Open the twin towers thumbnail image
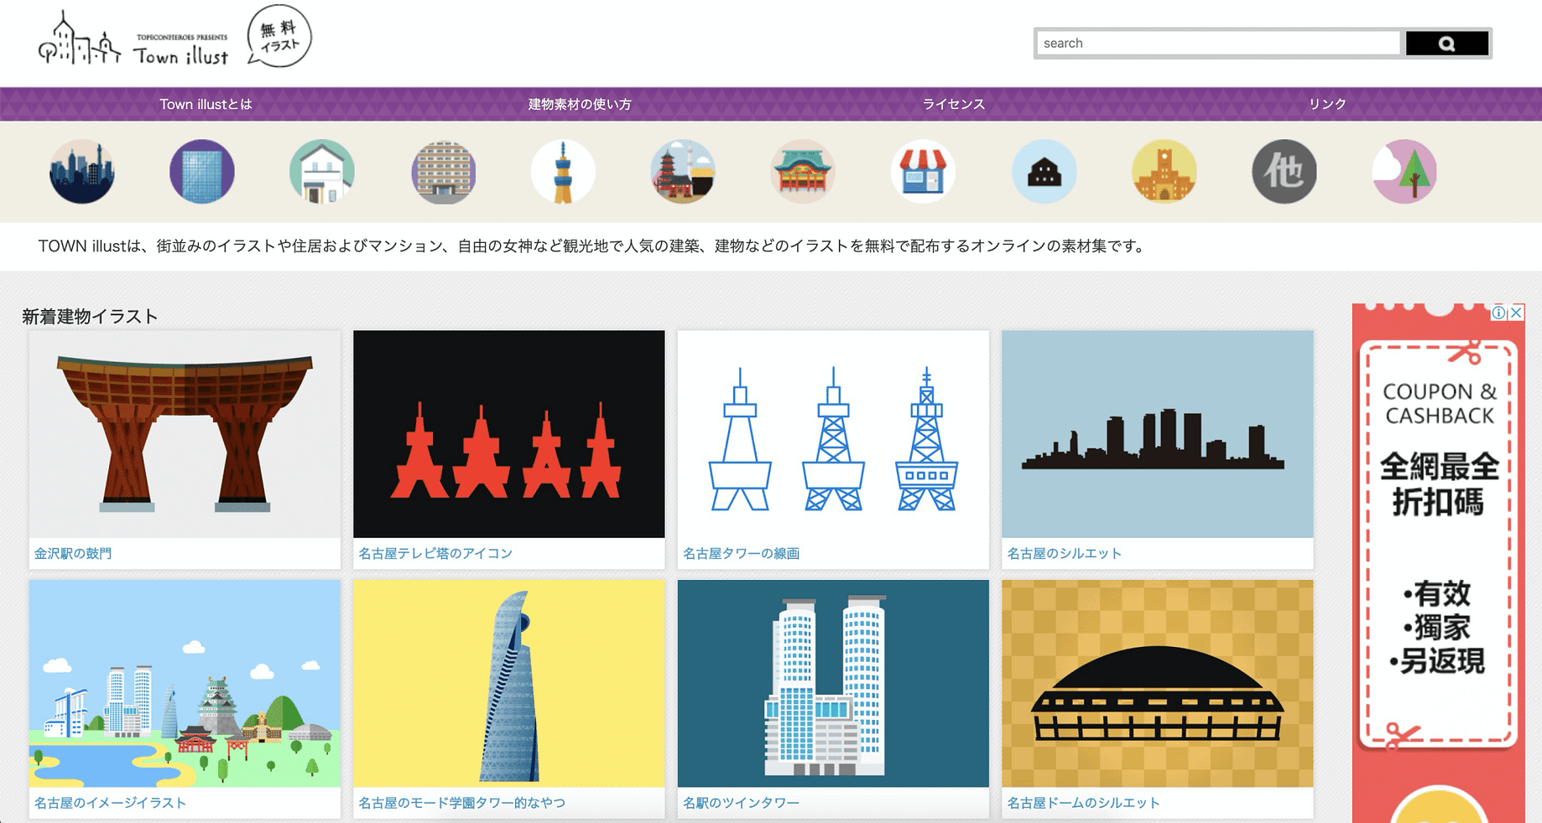 (x=833, y=684)
